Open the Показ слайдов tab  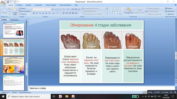[x=51, y=5]
